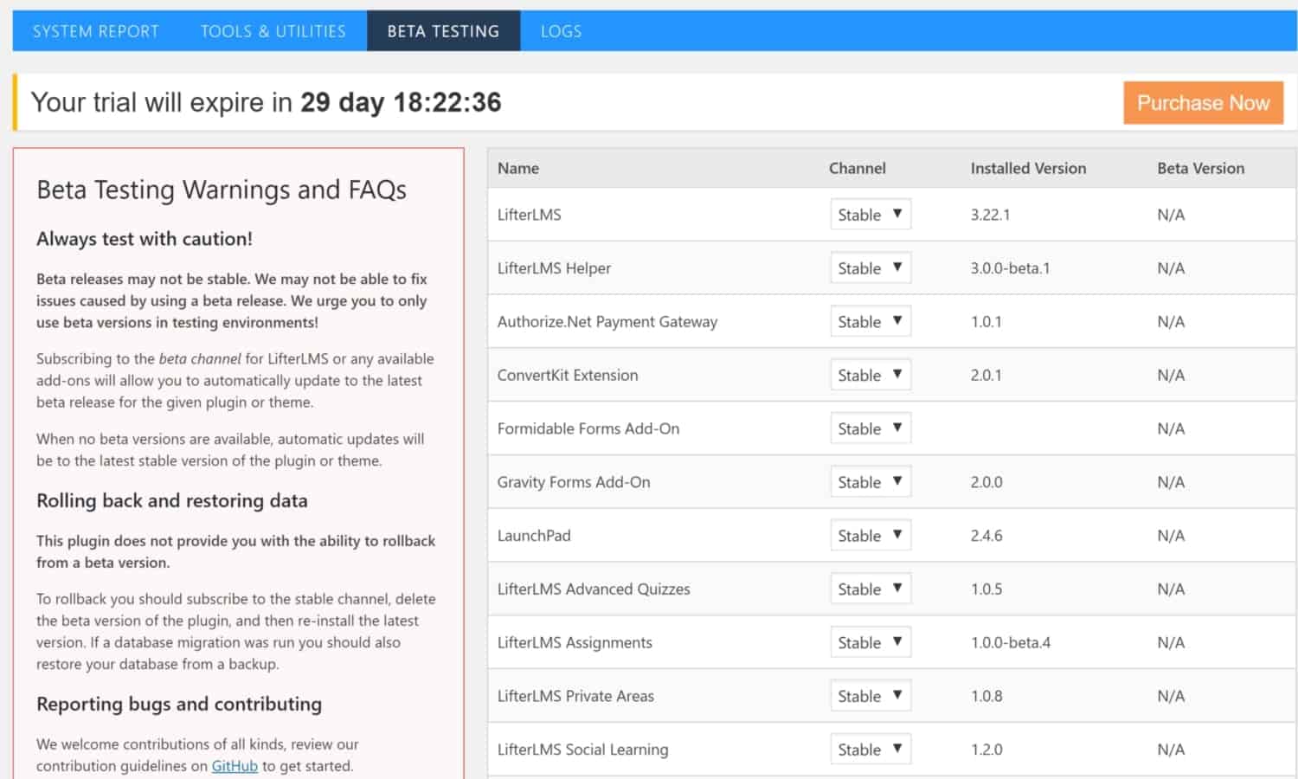This screenshot has height=779, width=1298.
Task: Click Rolling back and restoring data heading
Action: tap(172, 501)
